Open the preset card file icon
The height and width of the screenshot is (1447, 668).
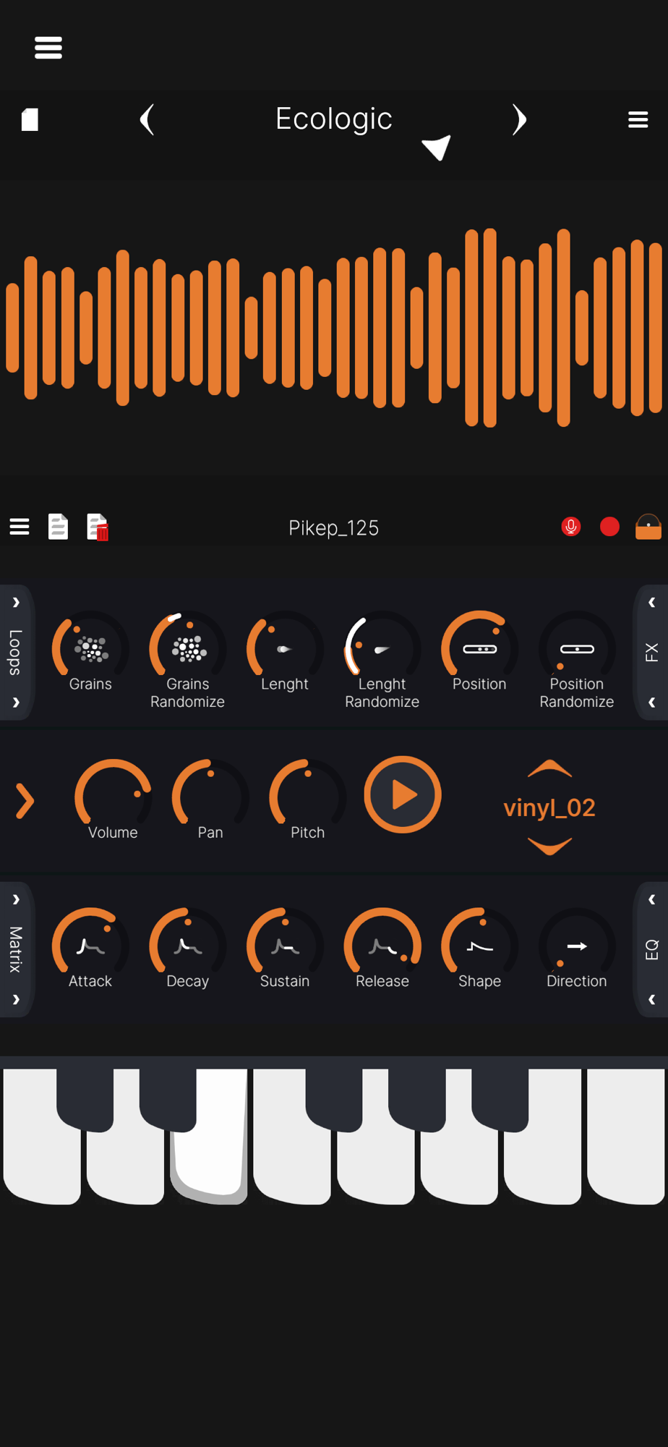30,119
